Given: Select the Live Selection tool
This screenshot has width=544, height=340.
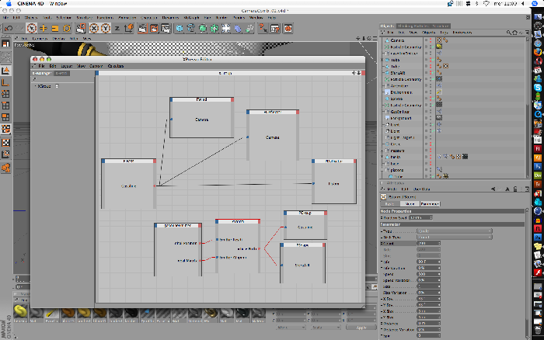Looking at the screenshot, I should [x=32, y=29].
